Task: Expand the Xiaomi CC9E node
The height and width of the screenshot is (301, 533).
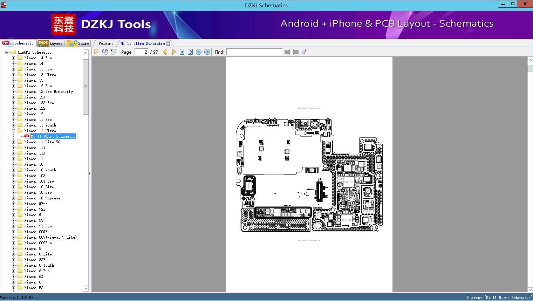Action: click(x=13, y=232)
